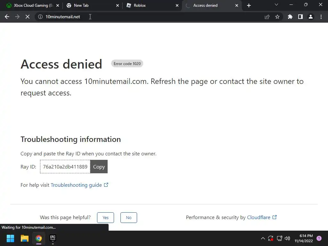Open the notification center badge

[319, 238]
